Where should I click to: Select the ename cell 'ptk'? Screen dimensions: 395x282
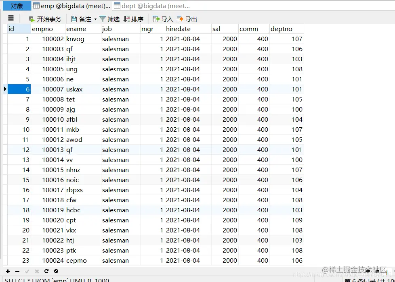(x=83, y=250)
